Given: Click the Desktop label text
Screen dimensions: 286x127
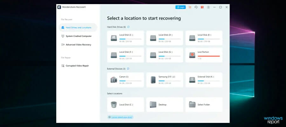Looking at the screenshot, I should pyautogui.click(x=162, y=104).
